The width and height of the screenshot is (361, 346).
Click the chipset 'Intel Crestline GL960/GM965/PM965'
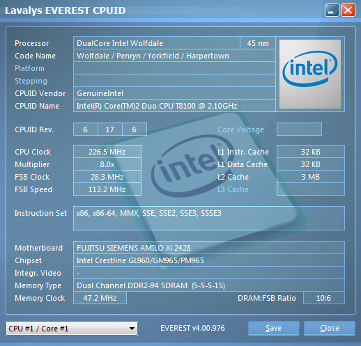tap(209, 260)
